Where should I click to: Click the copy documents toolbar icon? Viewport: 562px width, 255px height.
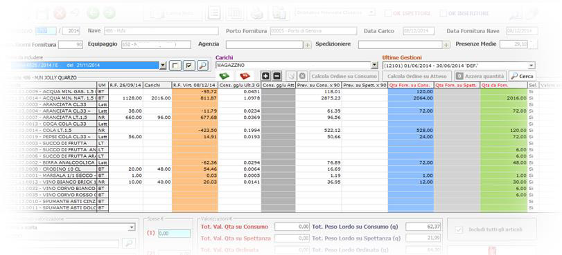pyautogui.click(x=279, y=14)
